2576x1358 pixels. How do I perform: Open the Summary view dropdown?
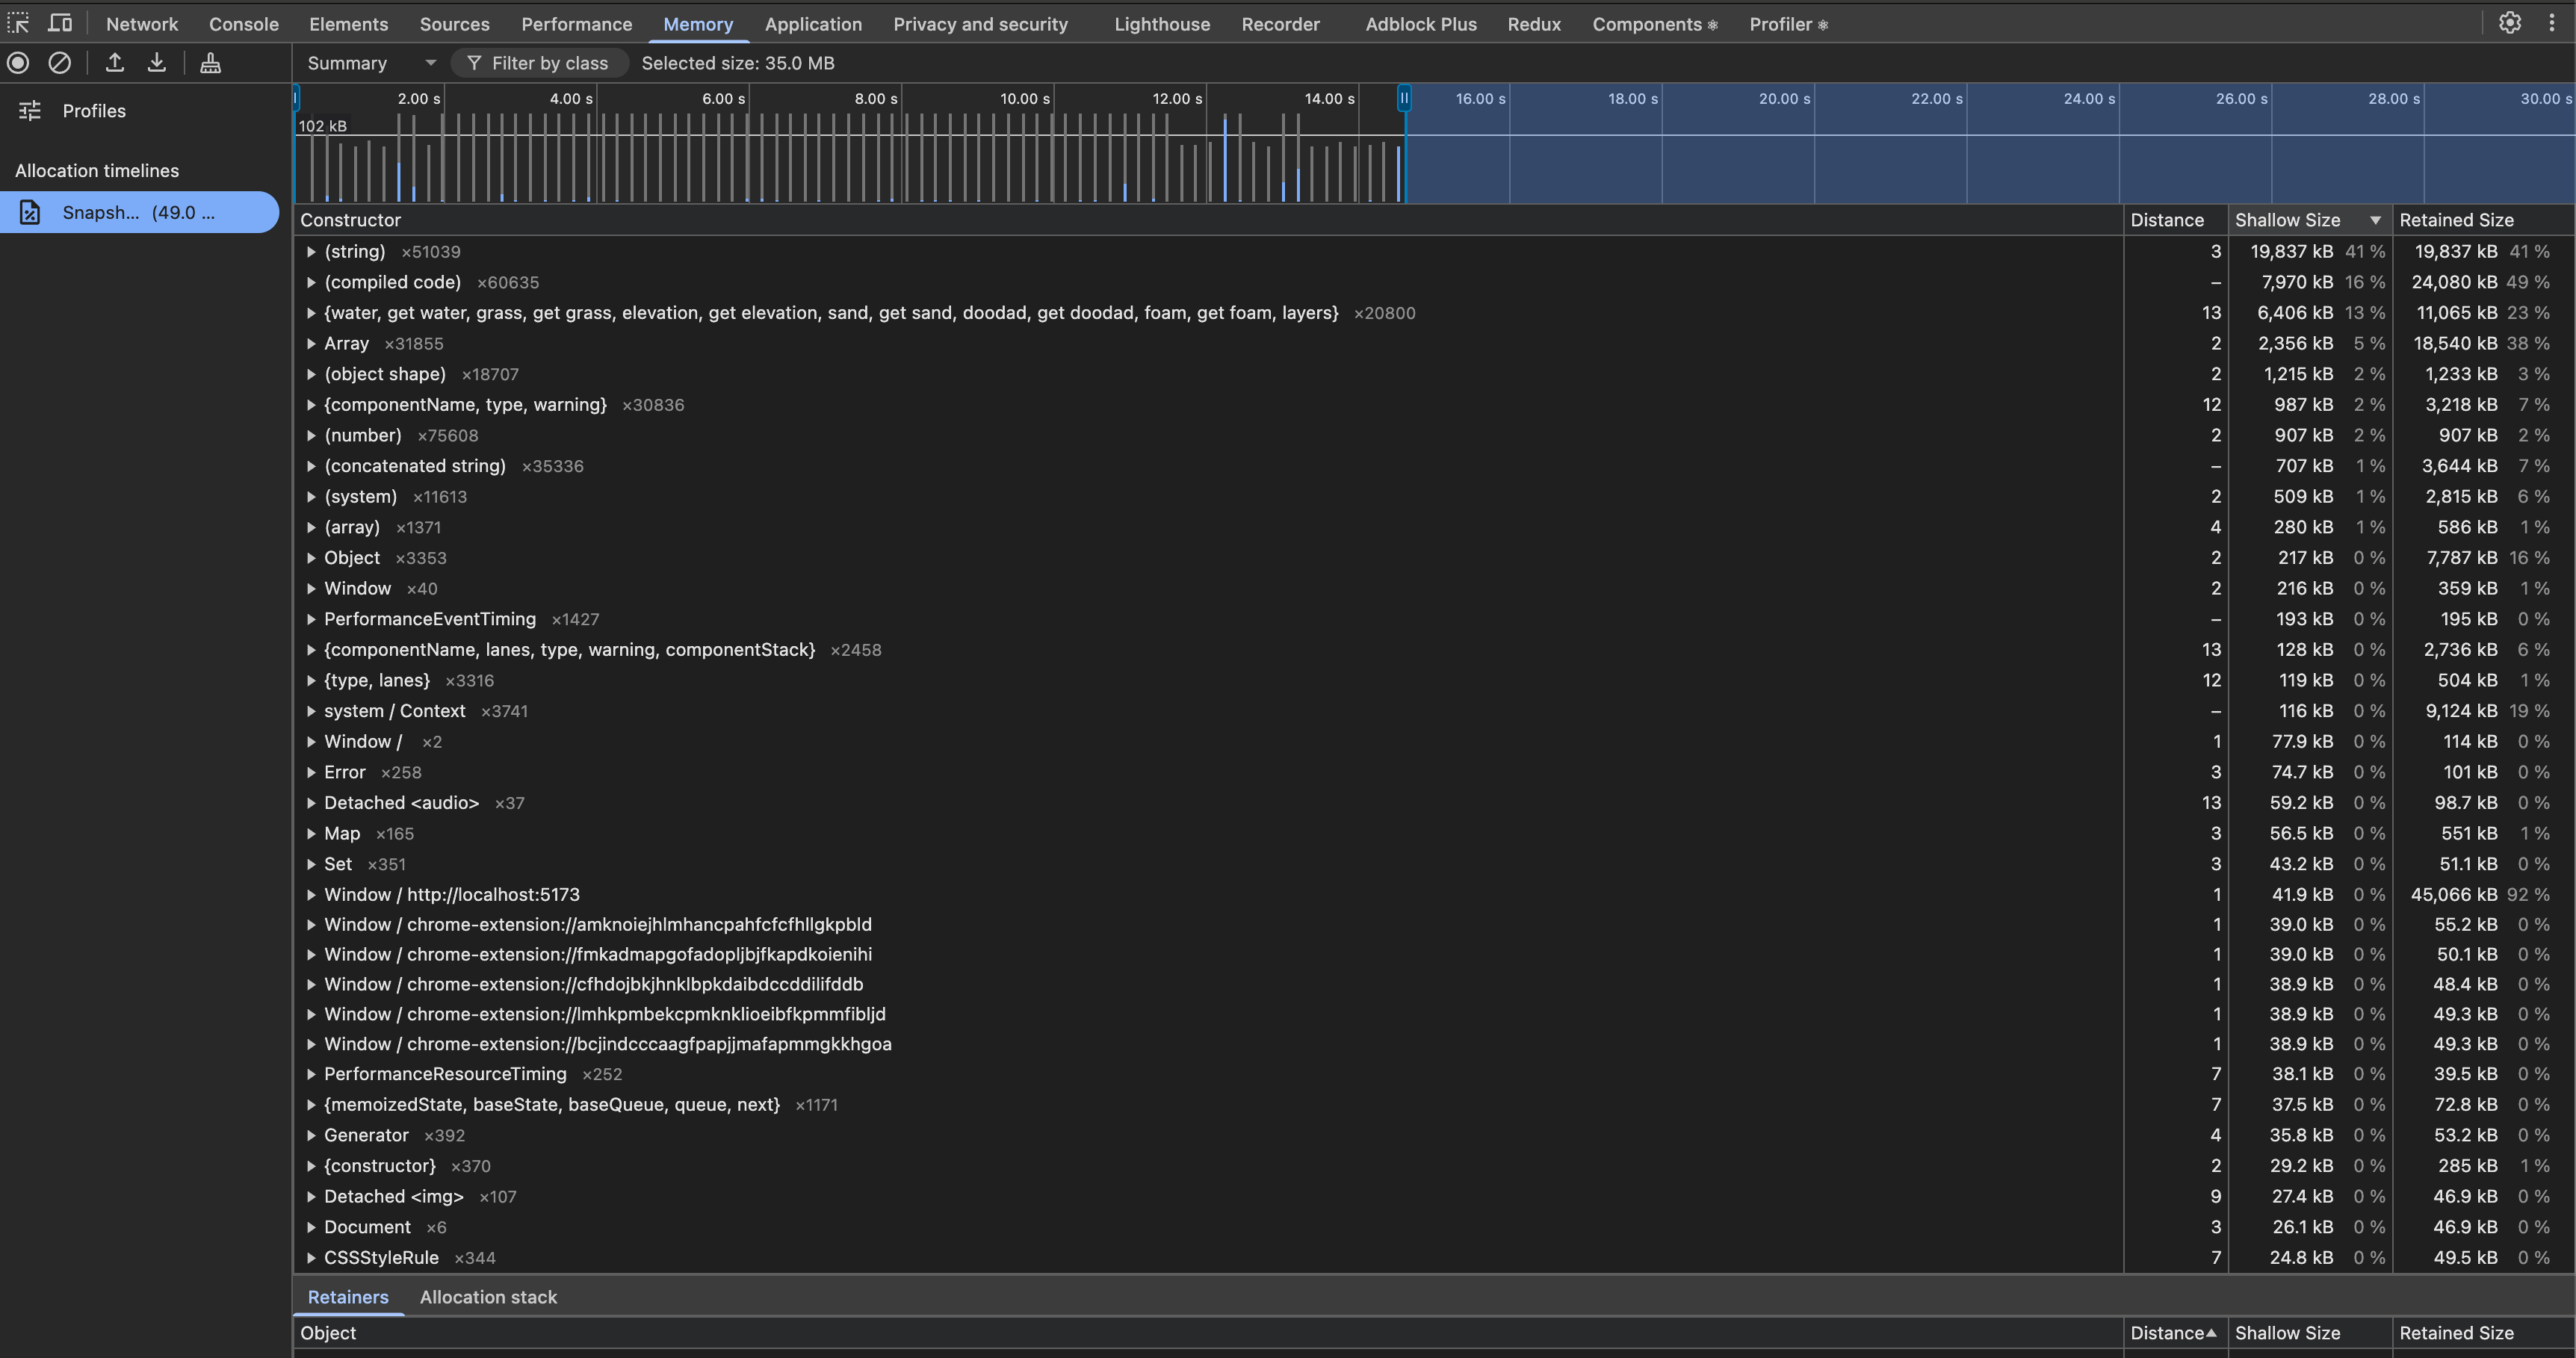(x=370, y=63)
